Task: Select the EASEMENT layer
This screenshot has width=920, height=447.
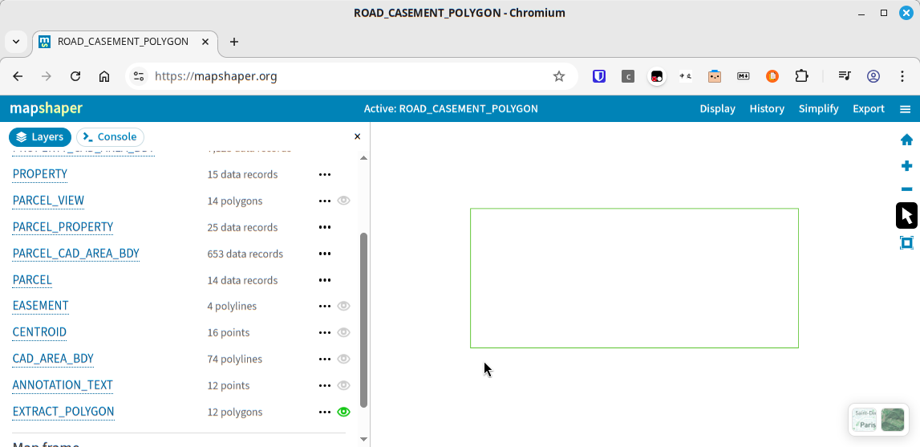Action: pyautogui.click(x=40, y=306)
